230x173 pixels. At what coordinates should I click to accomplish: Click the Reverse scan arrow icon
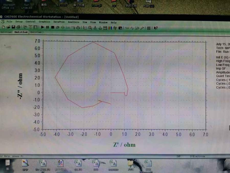[x=58, y=27]
